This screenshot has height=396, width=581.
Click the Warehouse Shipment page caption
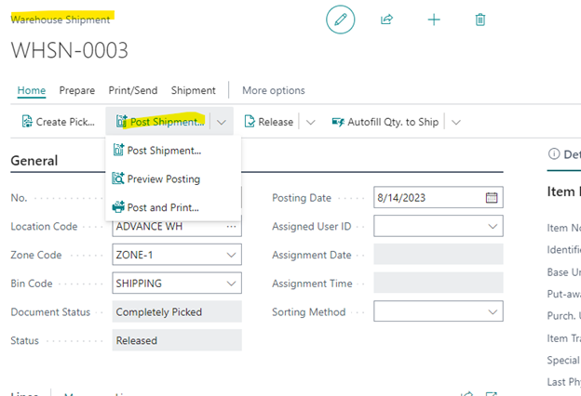[61, 20]
